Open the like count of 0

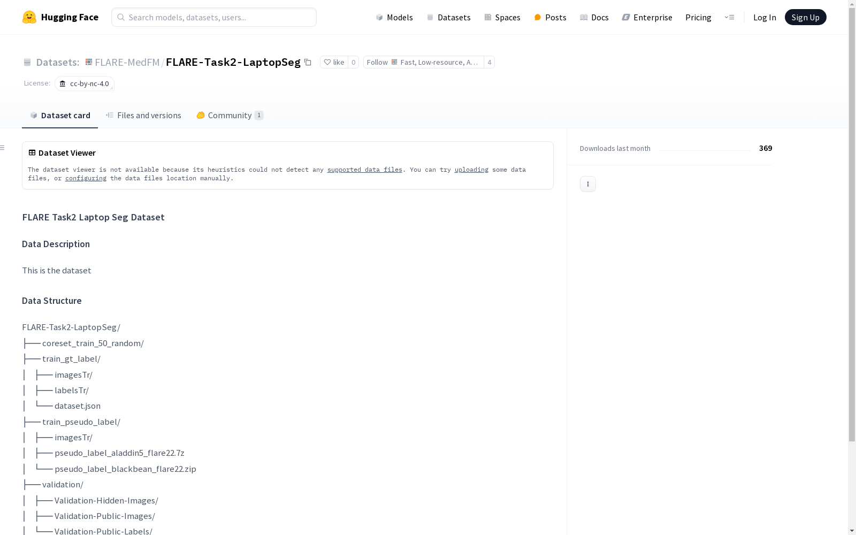pyautogui.click(x=353, y=62)
